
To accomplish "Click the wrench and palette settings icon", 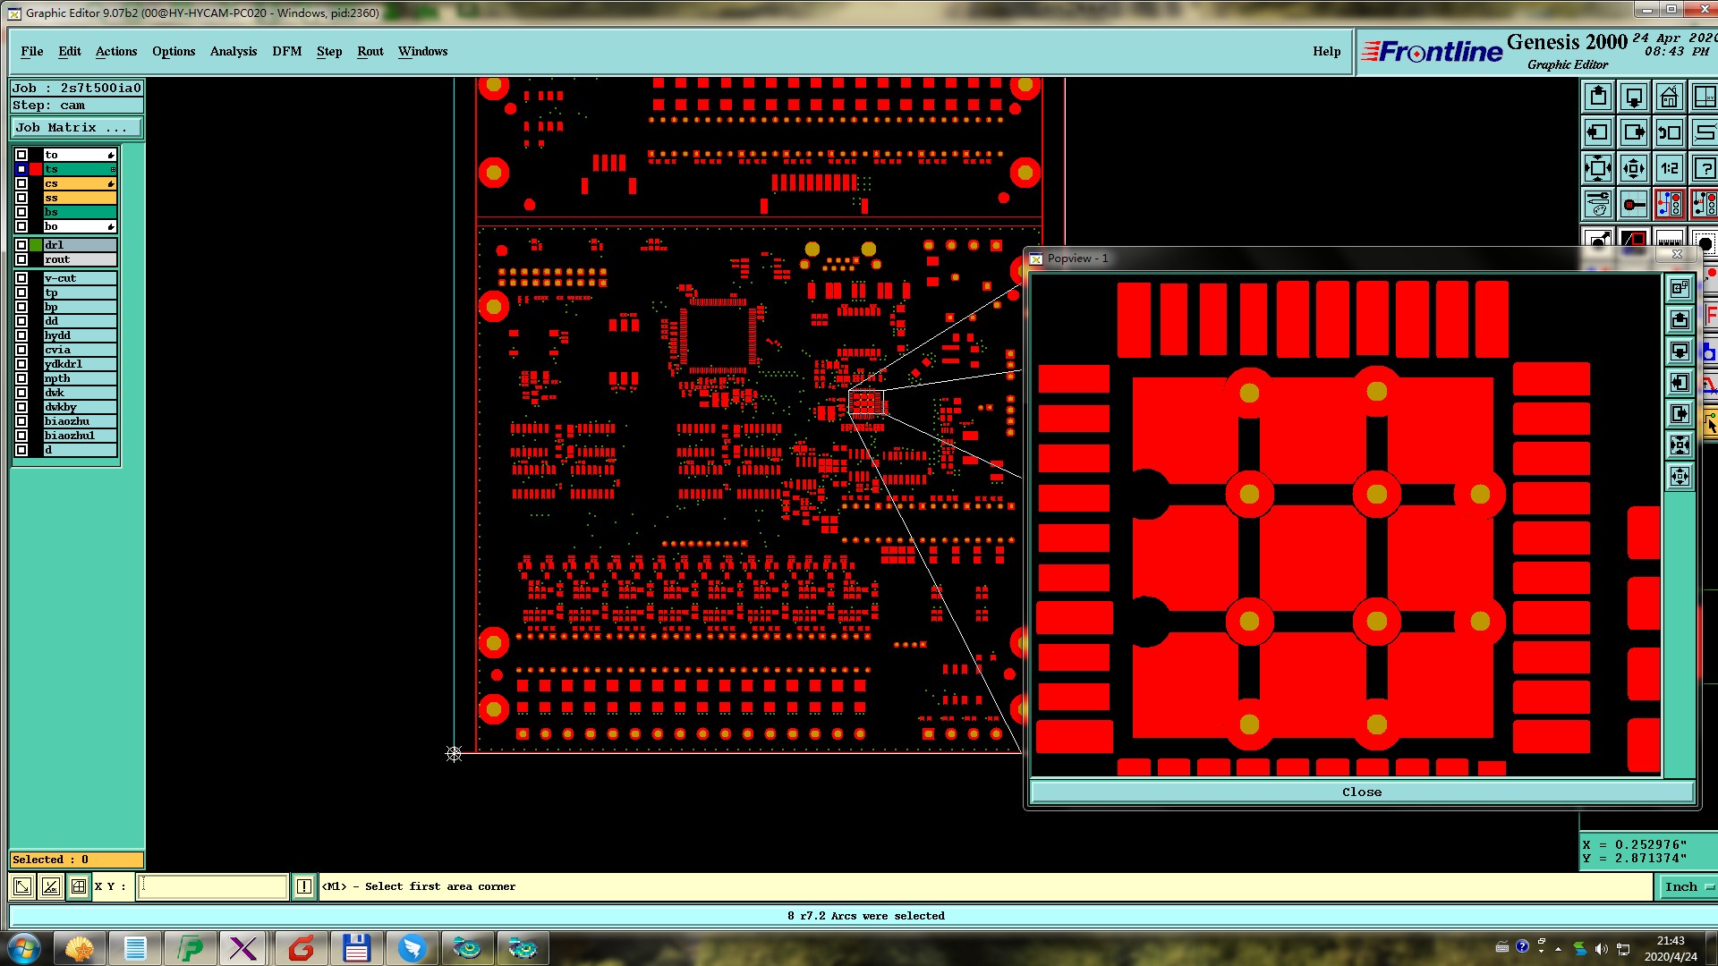I will click(x=1598, y=204).
